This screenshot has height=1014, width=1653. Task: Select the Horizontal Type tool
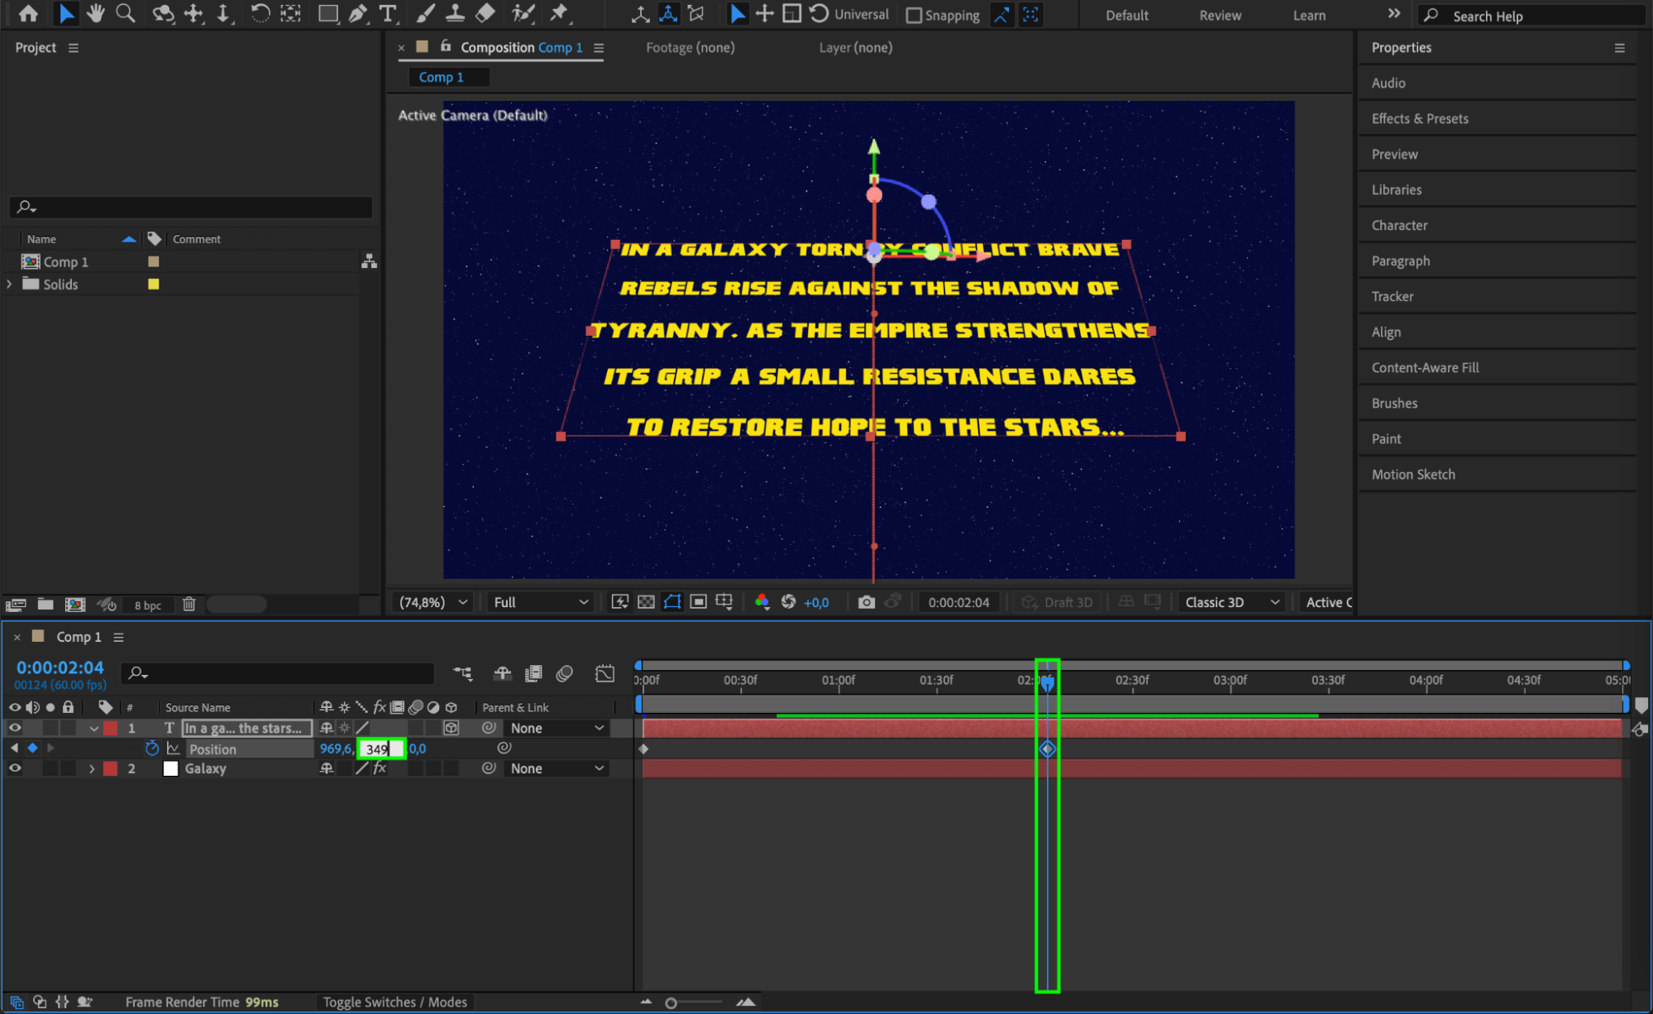387,13
